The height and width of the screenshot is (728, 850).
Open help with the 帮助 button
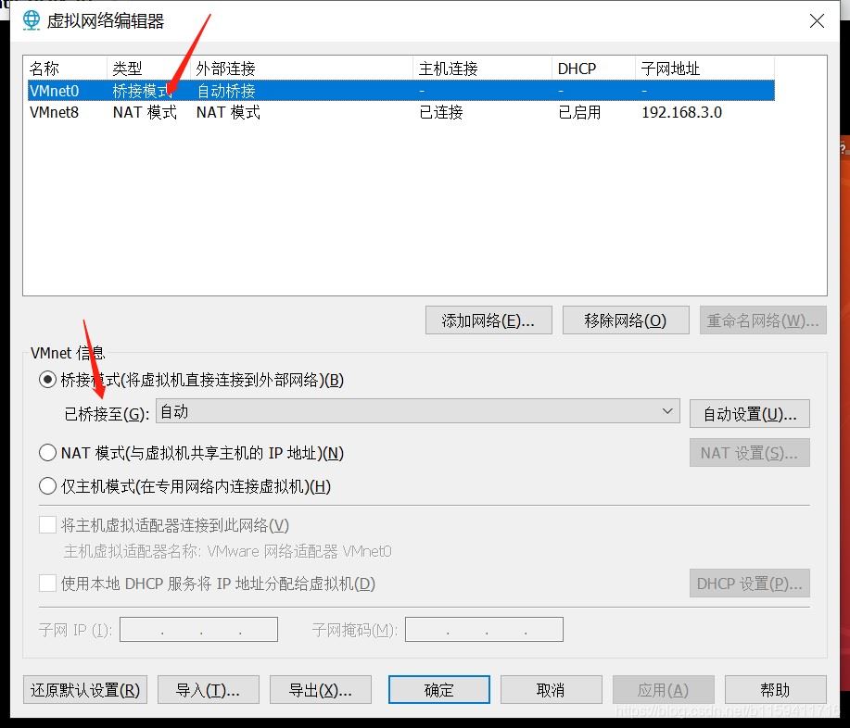coord(776,689)
